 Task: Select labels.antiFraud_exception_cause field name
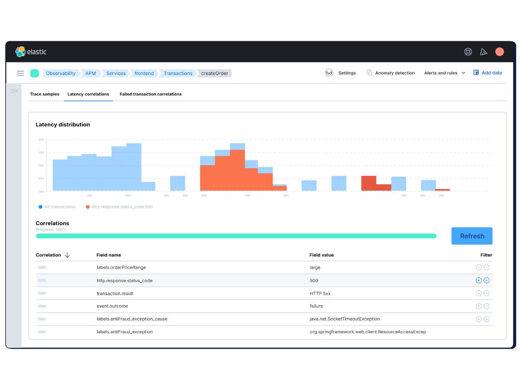tap(132, 319)
